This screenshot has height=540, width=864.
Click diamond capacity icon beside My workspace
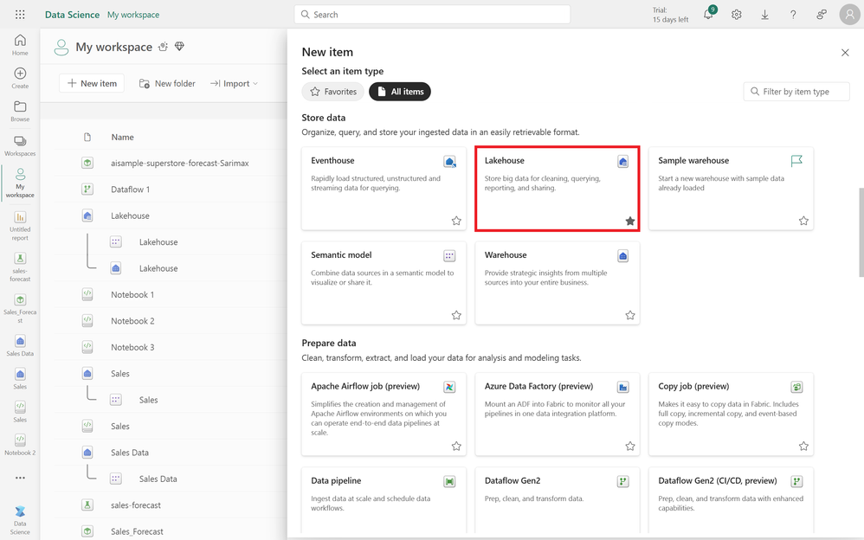point(179,47)
